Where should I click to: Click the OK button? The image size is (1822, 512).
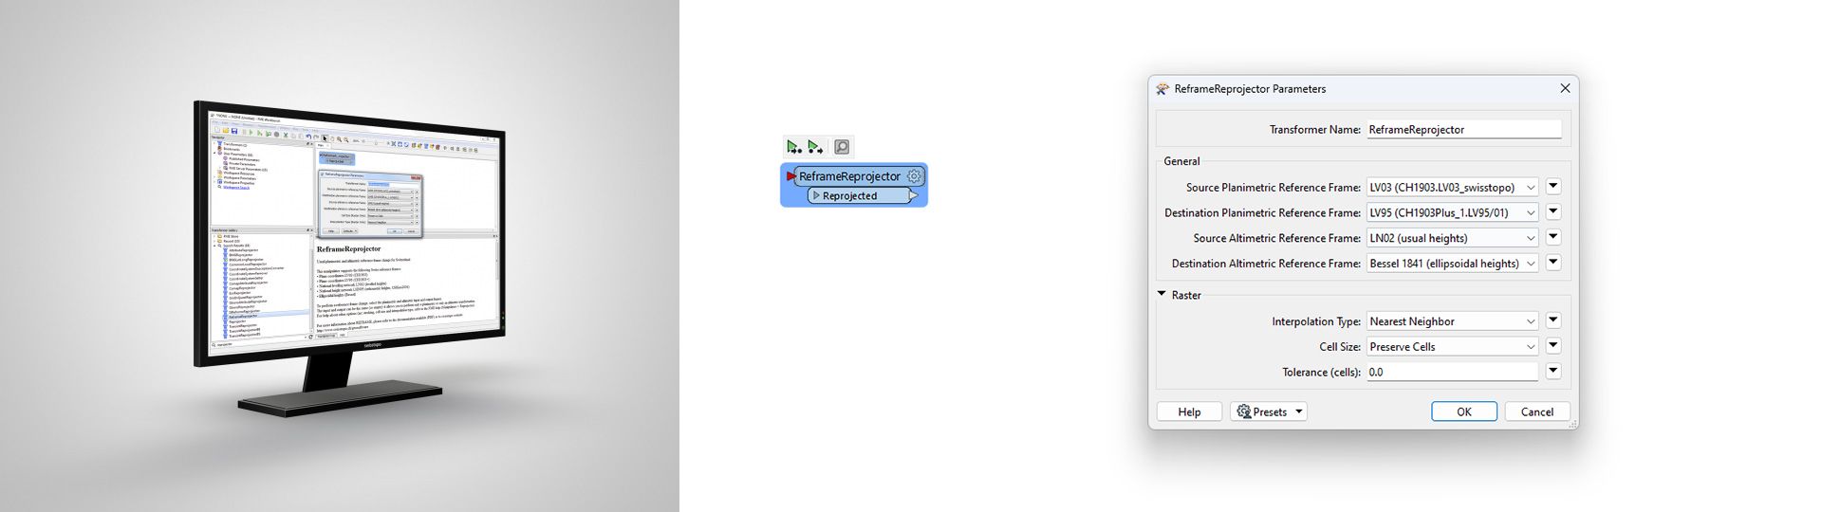tap(1463, 411)
